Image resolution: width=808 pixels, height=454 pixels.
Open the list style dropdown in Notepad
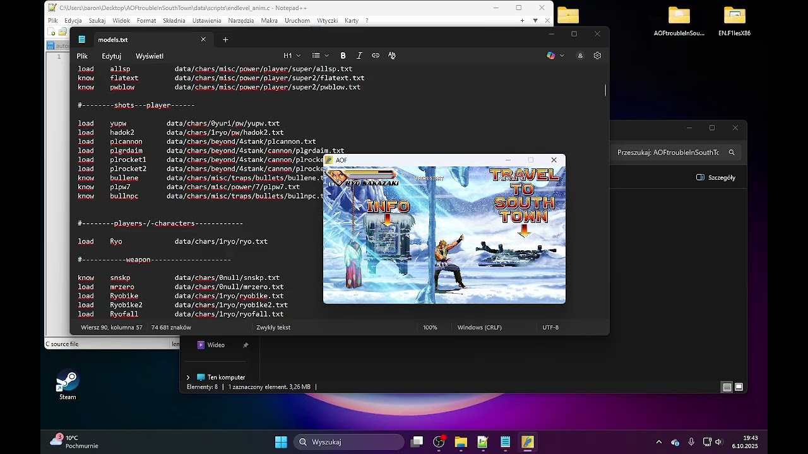tap(320, 55)
